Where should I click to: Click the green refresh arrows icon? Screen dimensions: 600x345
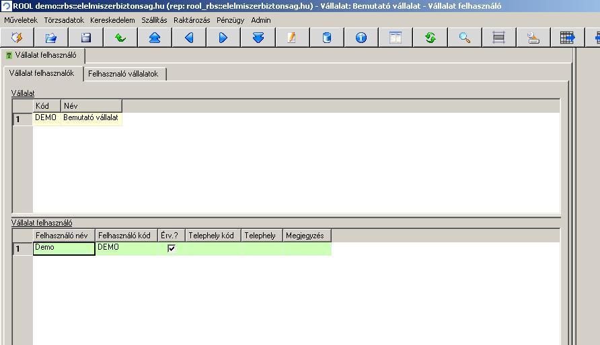pyautogui.click(x=430, y=38)
